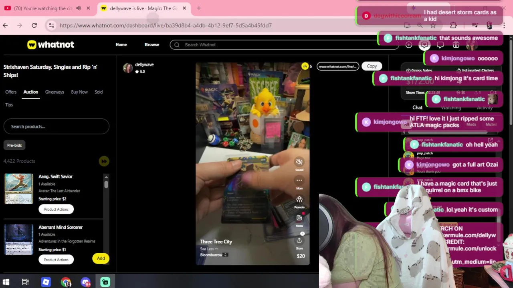Mute the YouTube tab audio icon

[x=79, y=8]
